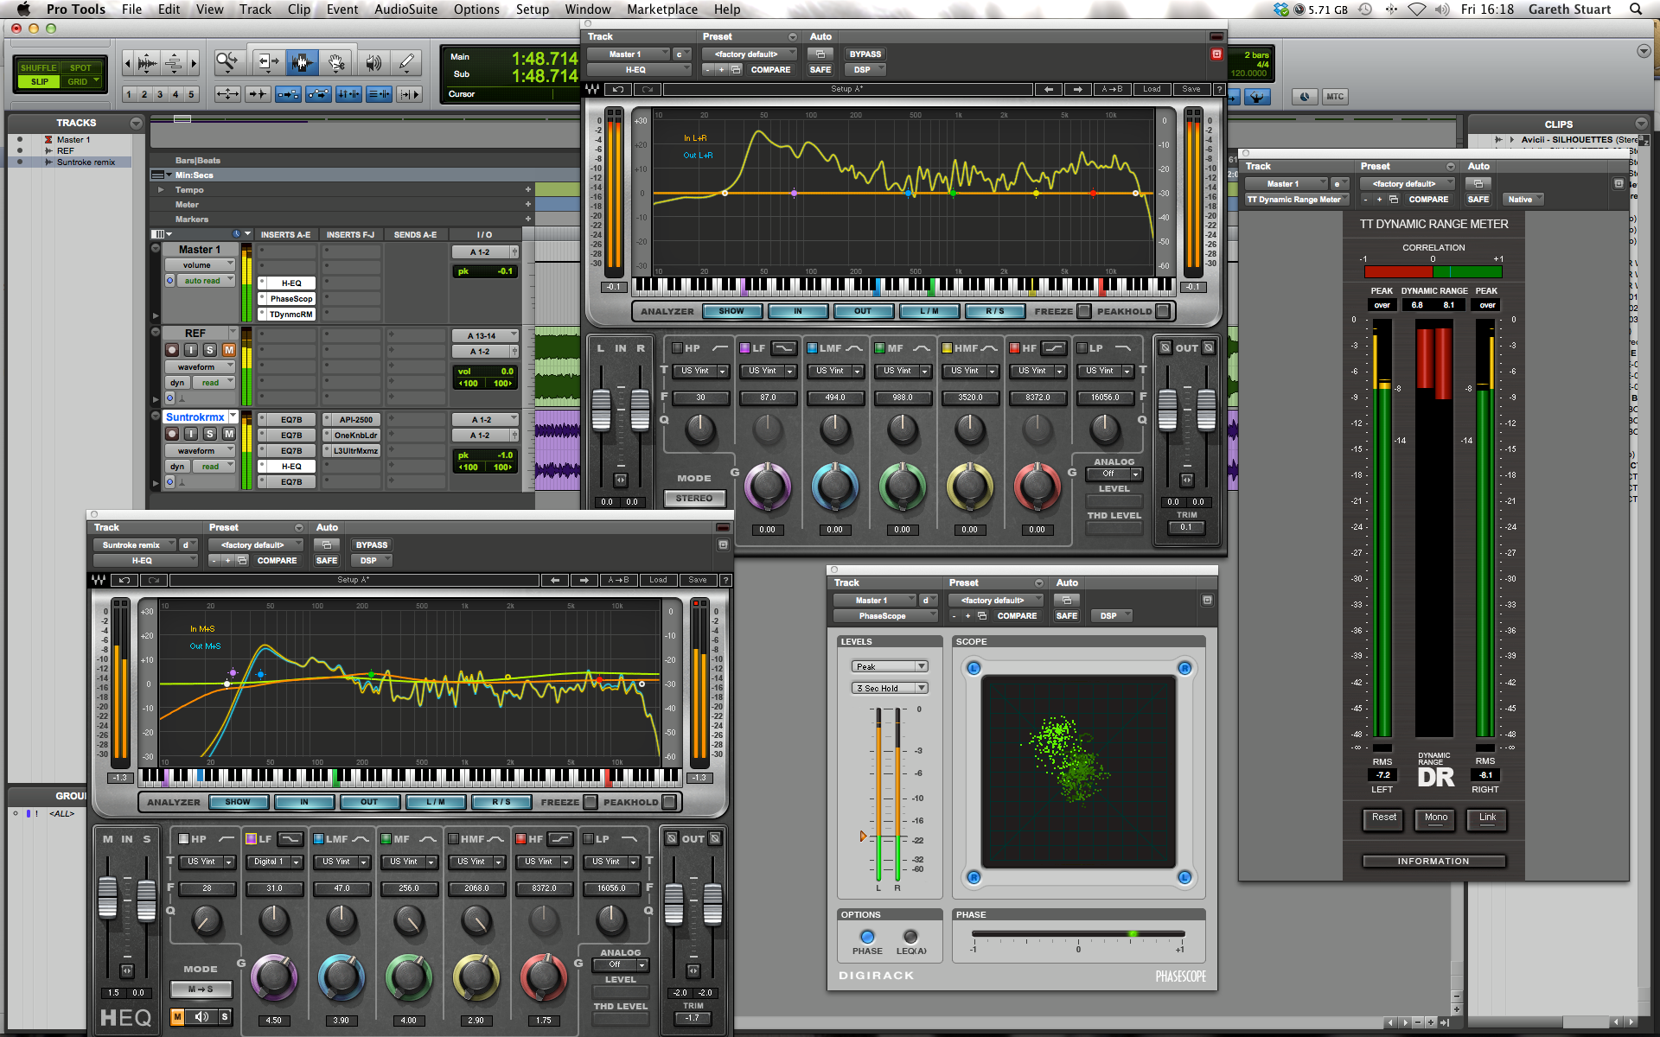Open the GRID mode dropdown arrow

[96, 81]
